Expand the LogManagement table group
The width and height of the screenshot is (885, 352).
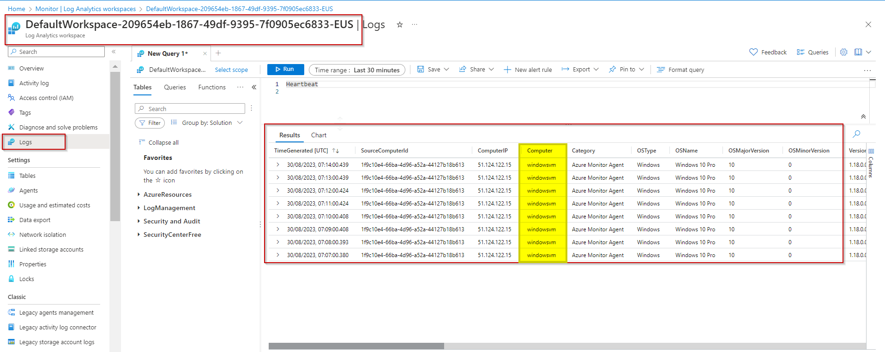pyautogui.click(x=138, y=208)
